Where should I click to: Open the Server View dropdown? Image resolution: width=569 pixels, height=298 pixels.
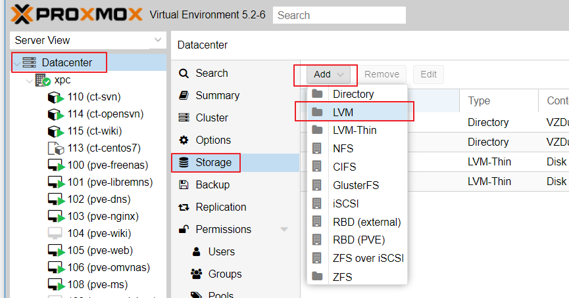(88, 40)
